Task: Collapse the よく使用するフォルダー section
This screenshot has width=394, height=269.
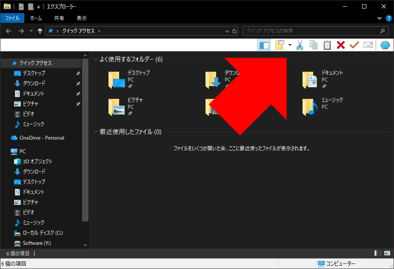Action: coord(95,59)
